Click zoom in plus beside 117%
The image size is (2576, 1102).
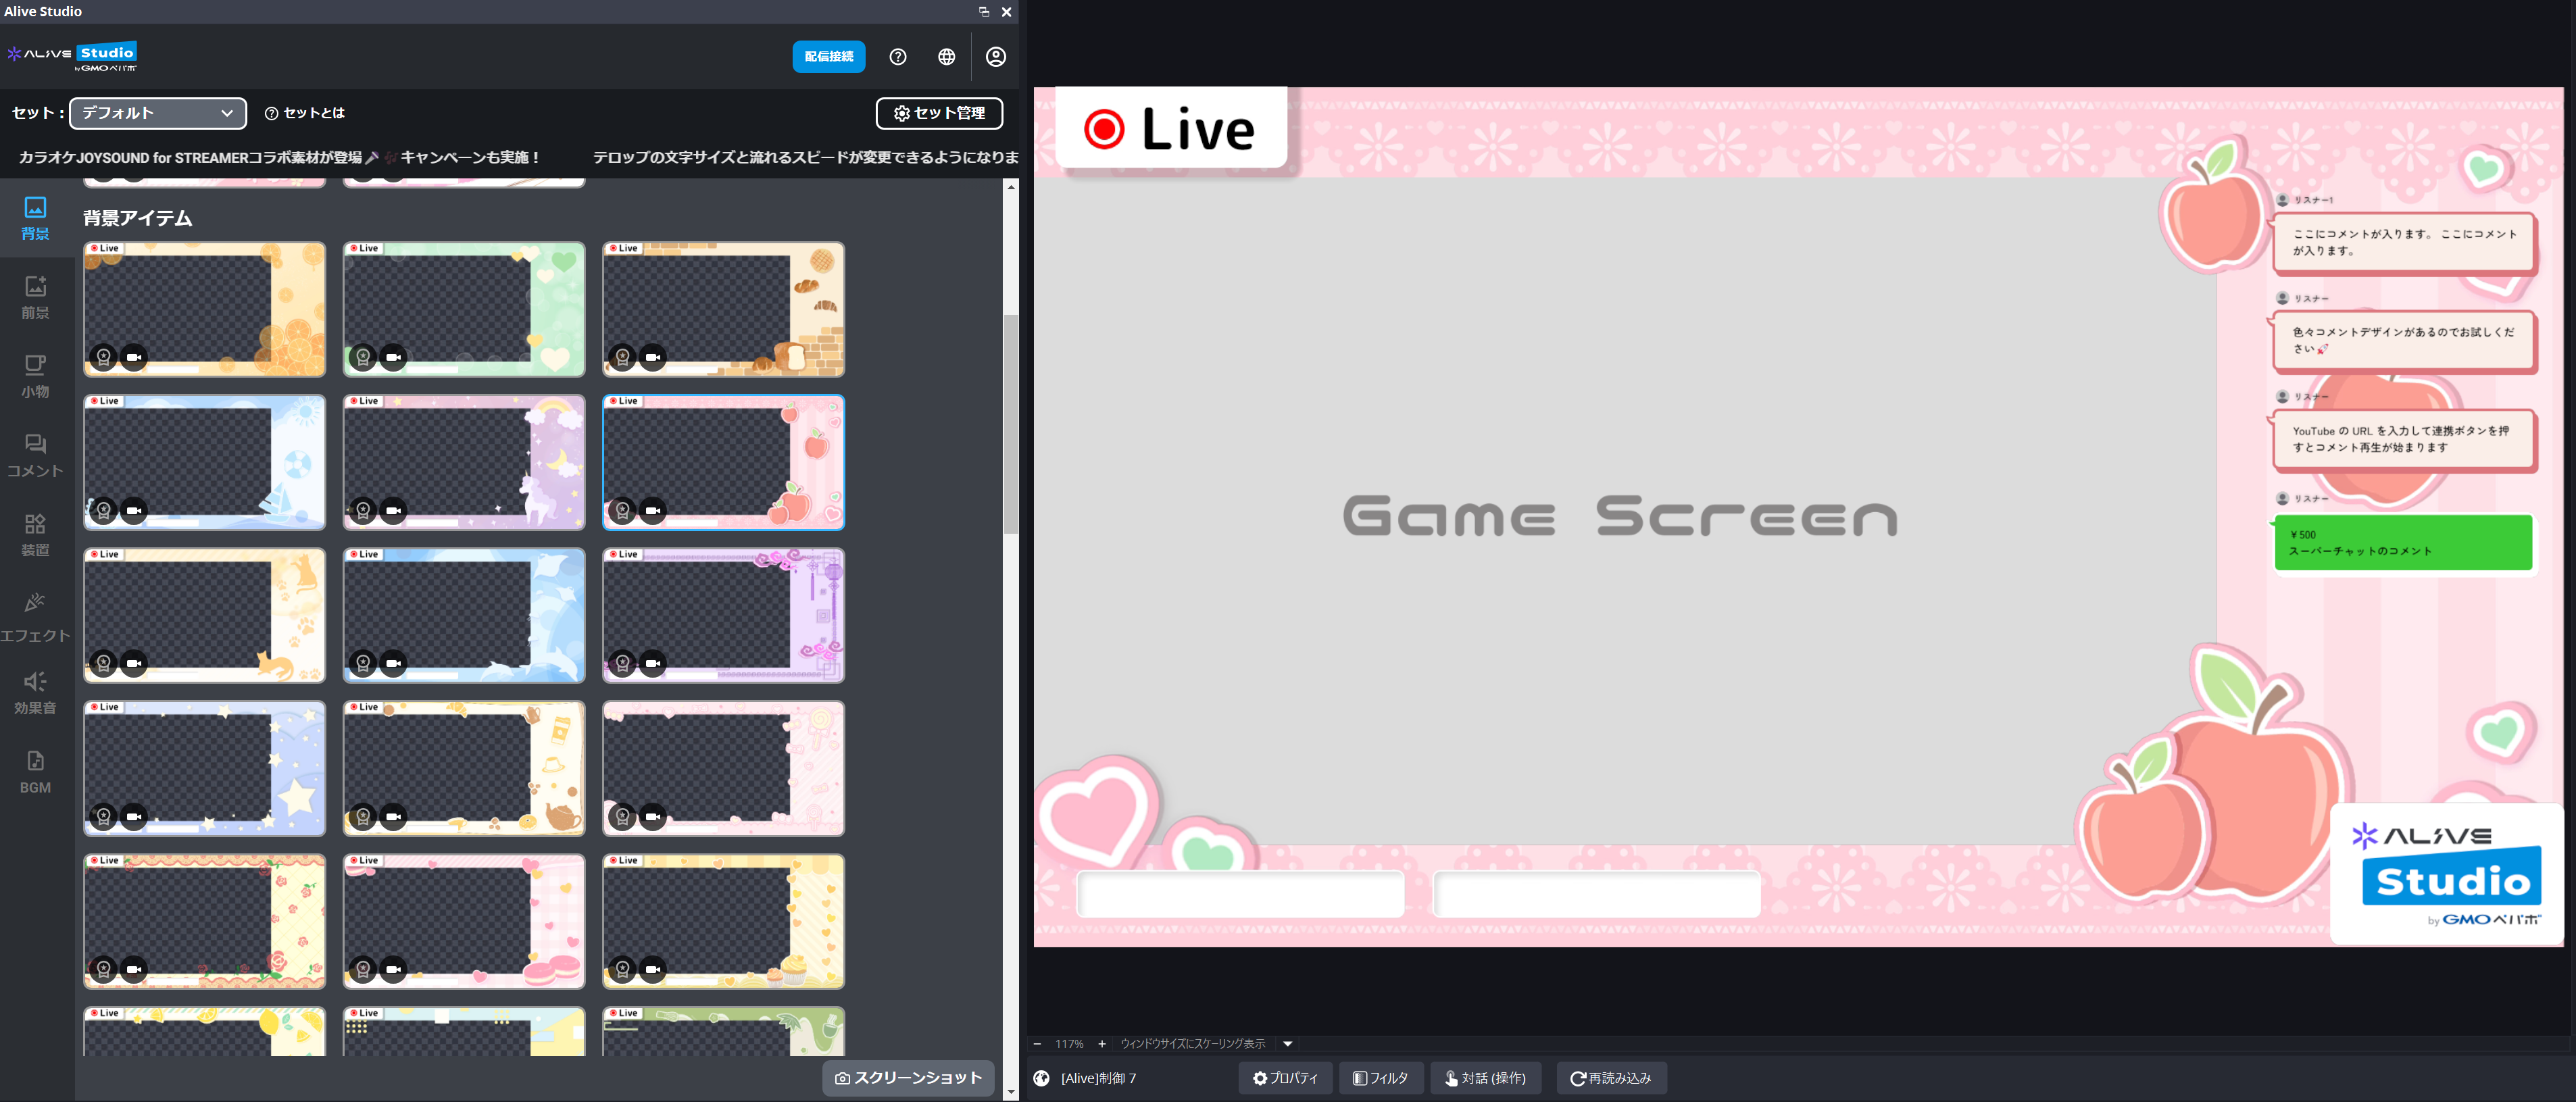[x=1101, y=1043]
